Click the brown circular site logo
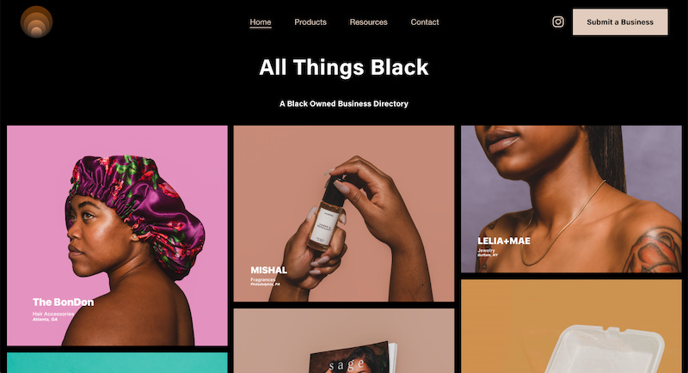688x373 pixels. point(36,21)
